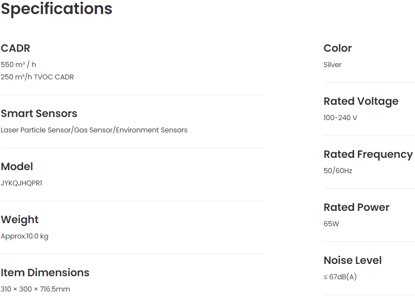The height and width of the screenshot is (299, 415).
Task: Select the 310 × 300 × 716.5mm dimensions text
Action: tap(36, 289)
